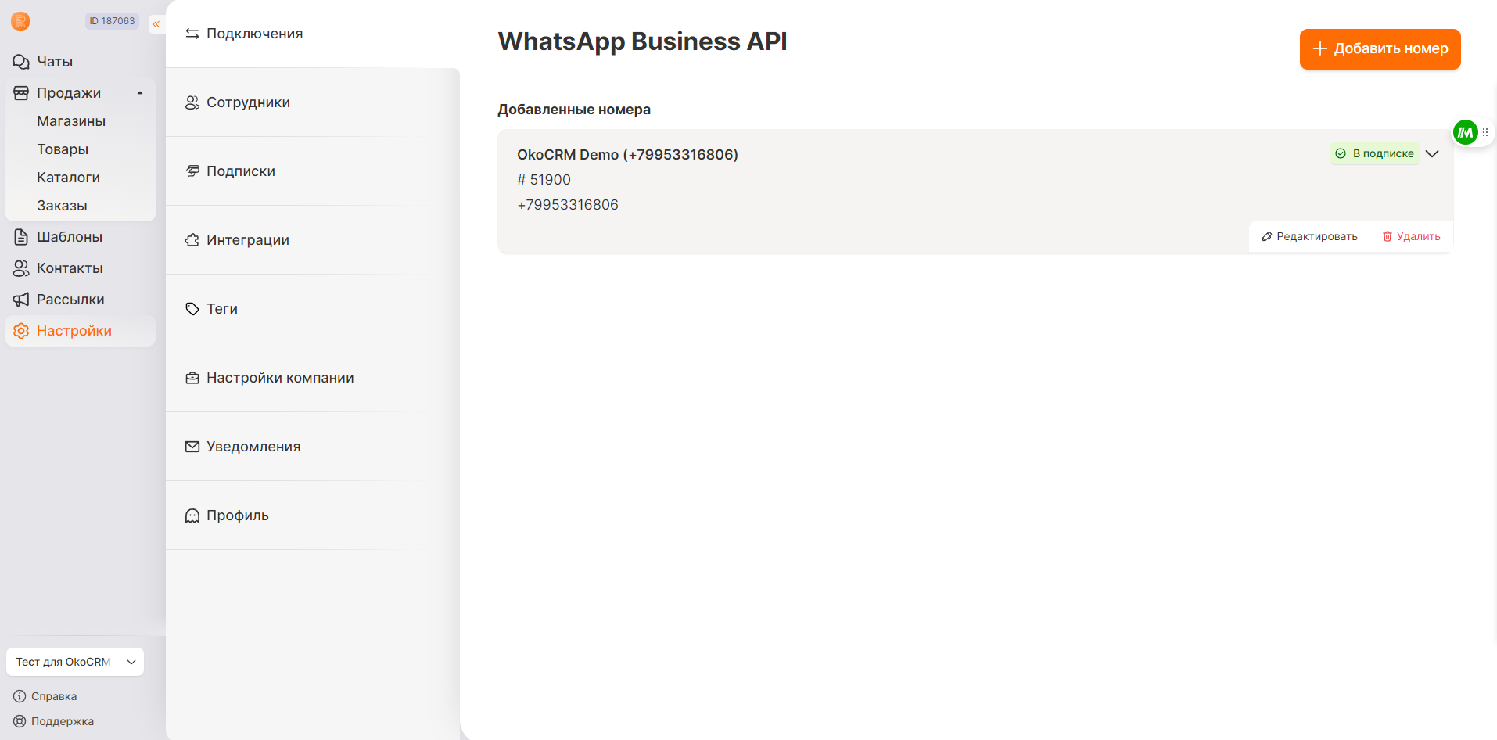This screenshot has height=740, width=1497.
Task: Click Редактировать on the number card
Action: (x=1309, y=236)
